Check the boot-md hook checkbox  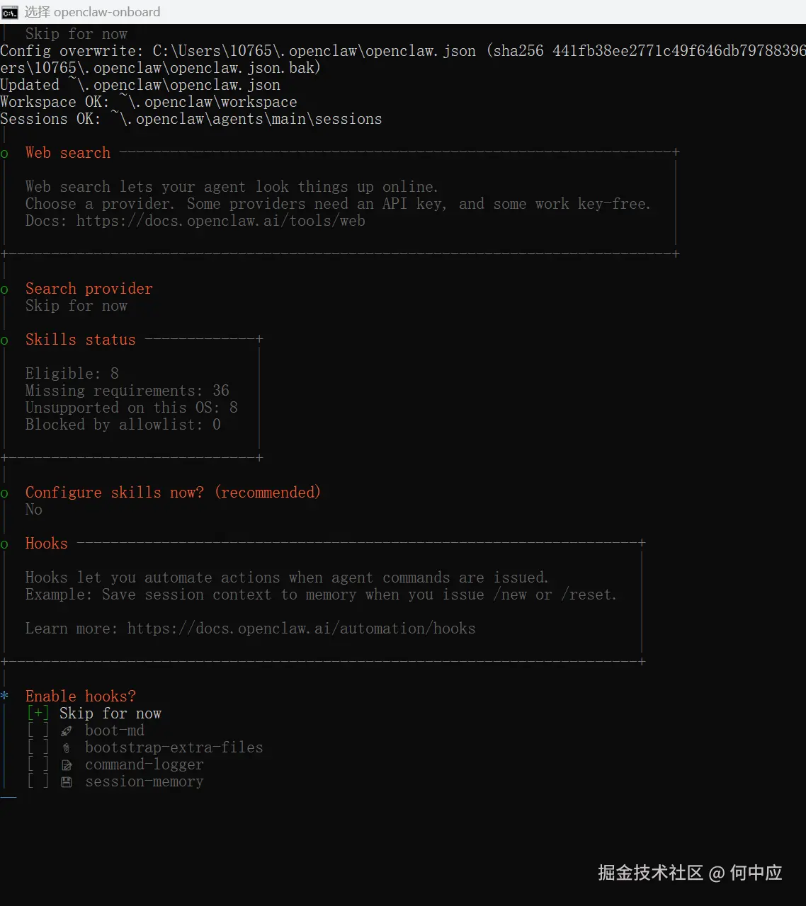[38, 730]
